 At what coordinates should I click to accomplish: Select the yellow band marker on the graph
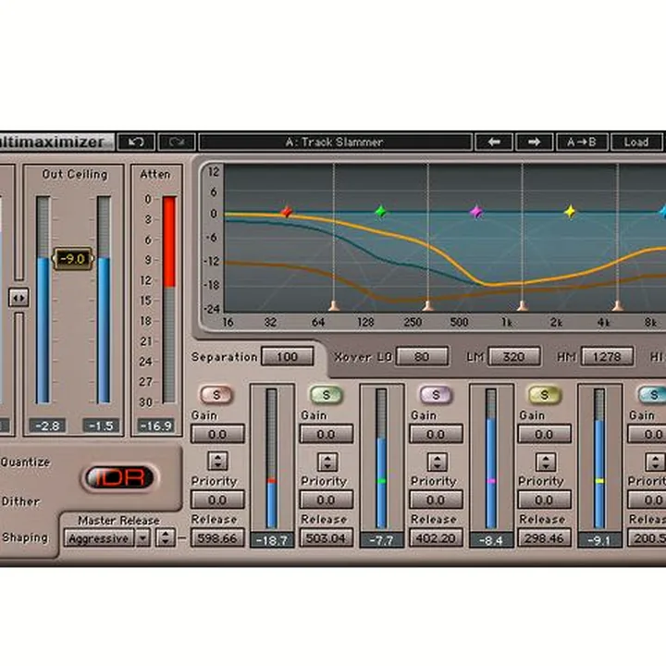(x=570, y=211)
